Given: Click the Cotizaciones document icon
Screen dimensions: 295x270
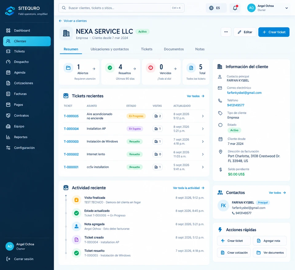Looking at the screenshot, I should tap(8, 83).
